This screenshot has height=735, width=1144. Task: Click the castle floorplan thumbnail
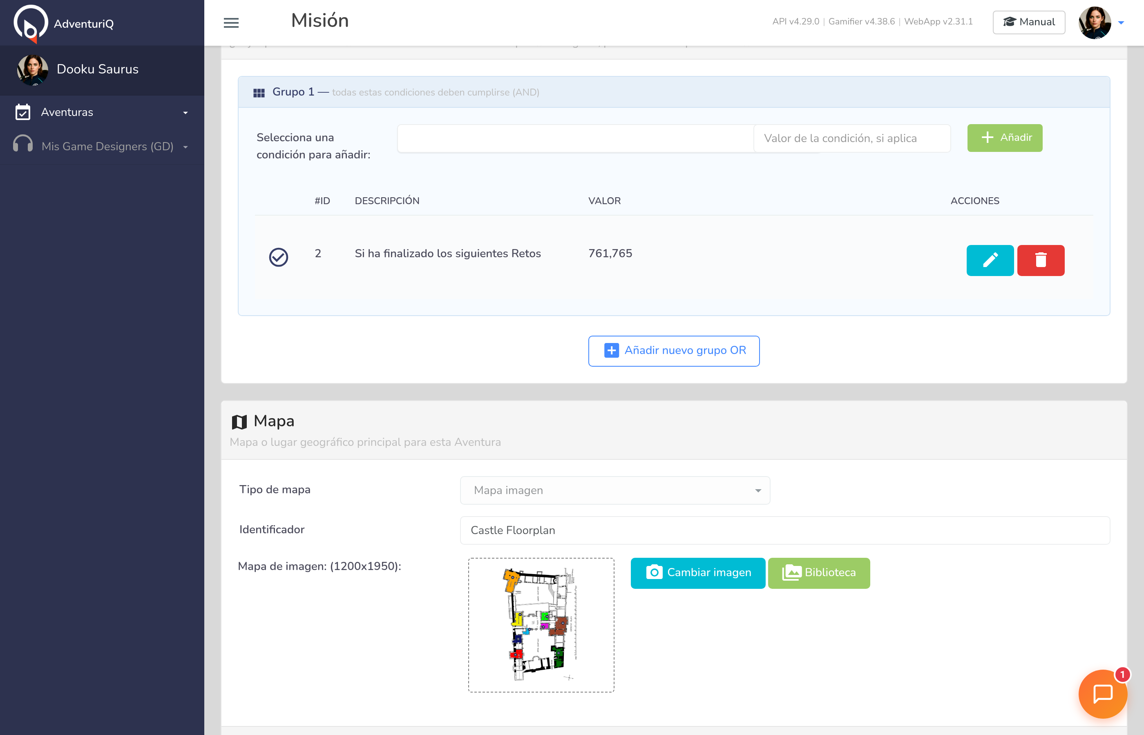[x=541, y=625]
